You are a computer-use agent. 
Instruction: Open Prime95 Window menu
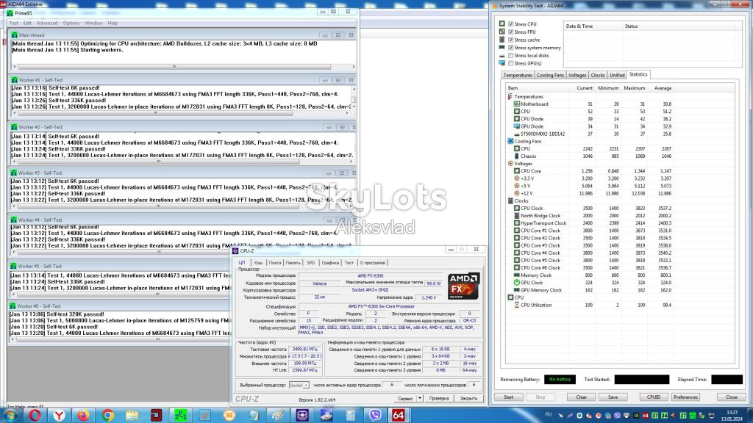pos(93,23)
